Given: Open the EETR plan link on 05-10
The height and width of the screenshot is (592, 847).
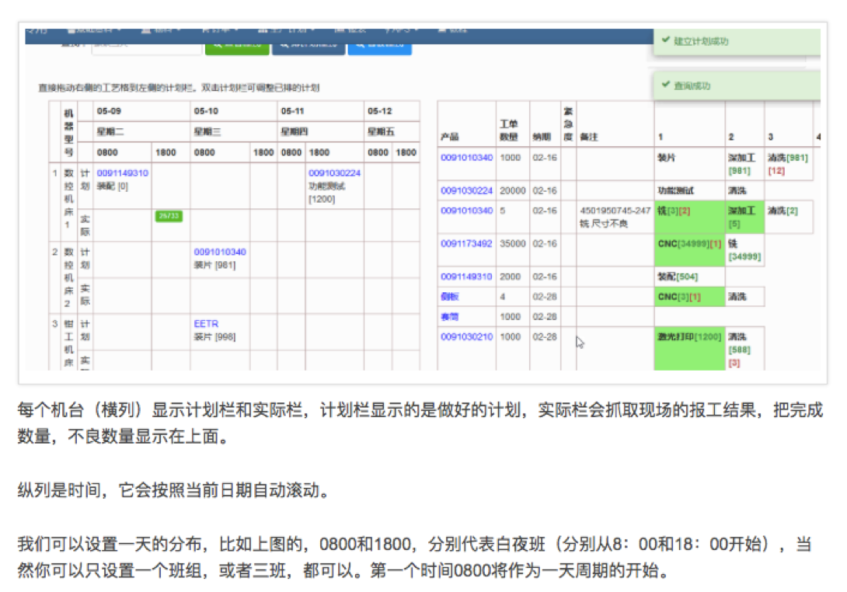Looking at the screenshot, I should click(x=206, y=323).
